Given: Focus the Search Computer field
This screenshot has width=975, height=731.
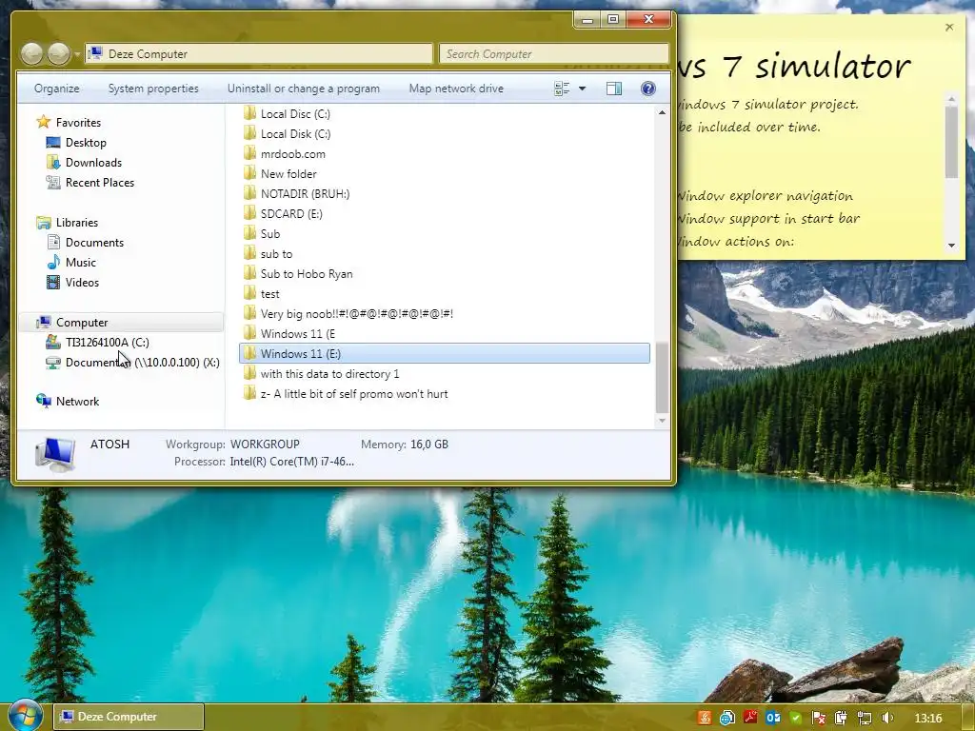Looking at the screenshot, I should (x=554, y=54).
